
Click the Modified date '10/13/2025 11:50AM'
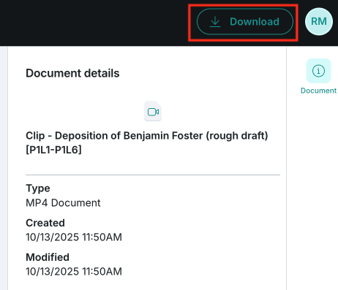pyautogui.click(x=74, y=271)
